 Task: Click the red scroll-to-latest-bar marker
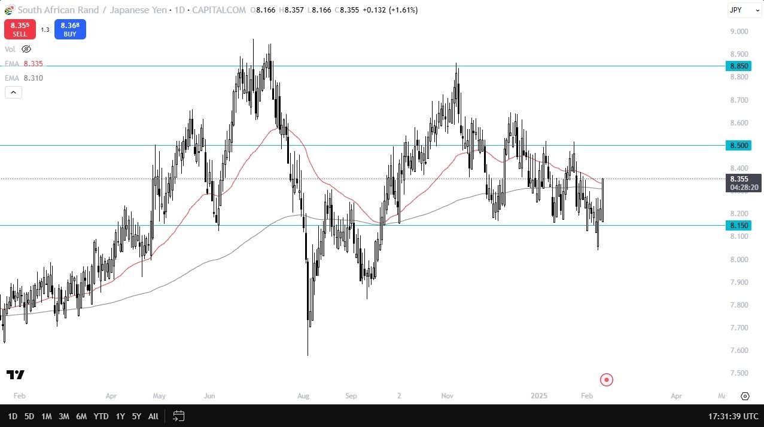click(x=606, y=379)
